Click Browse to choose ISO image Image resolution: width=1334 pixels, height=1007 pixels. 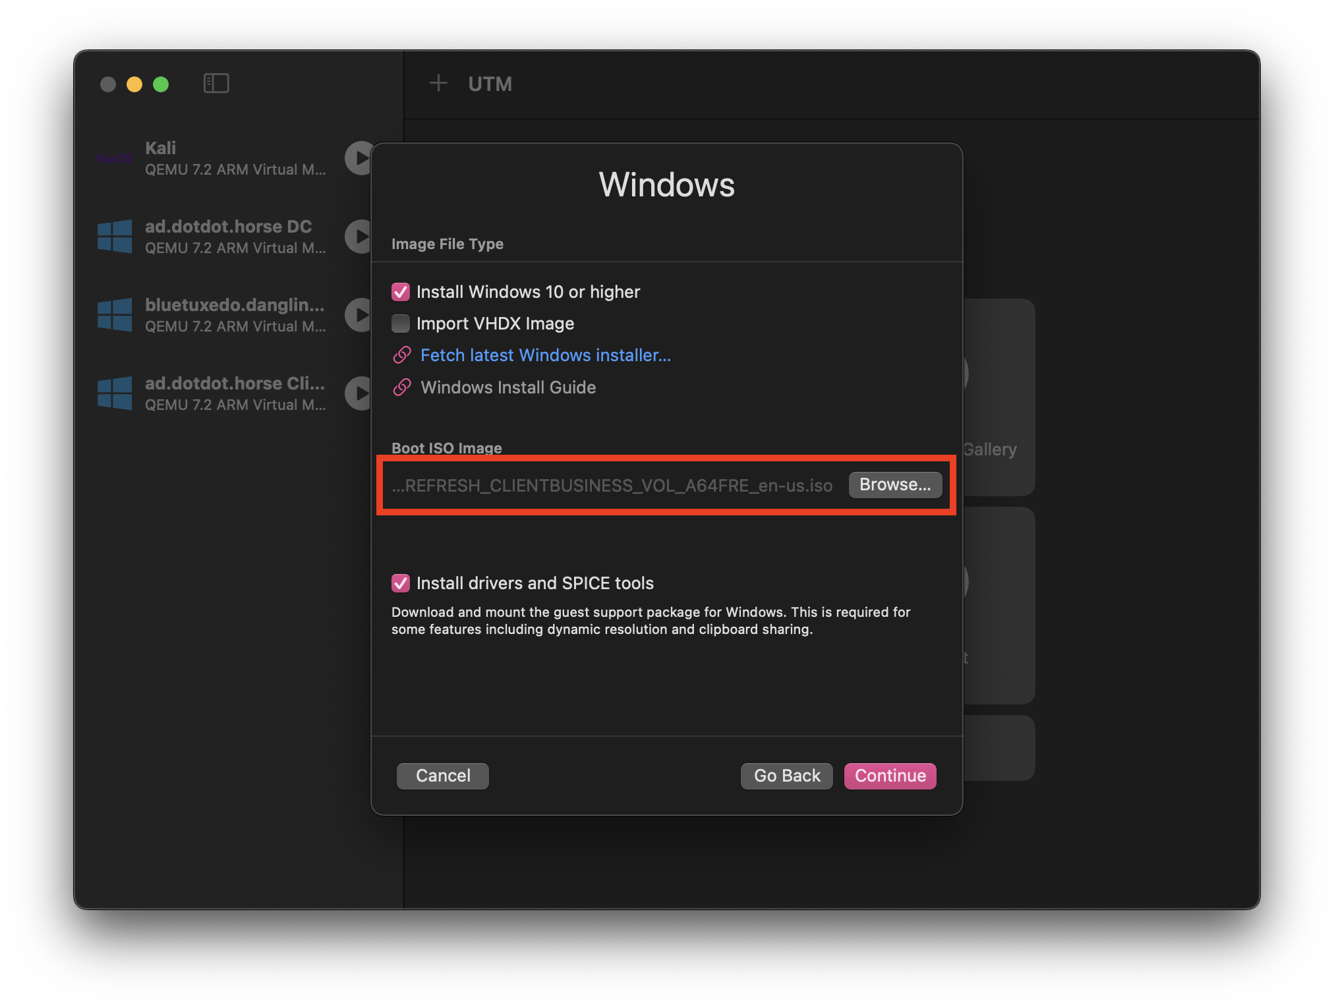(895, 485)
